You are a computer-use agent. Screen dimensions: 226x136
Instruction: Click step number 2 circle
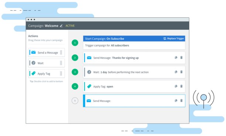[x=75, y=58]
